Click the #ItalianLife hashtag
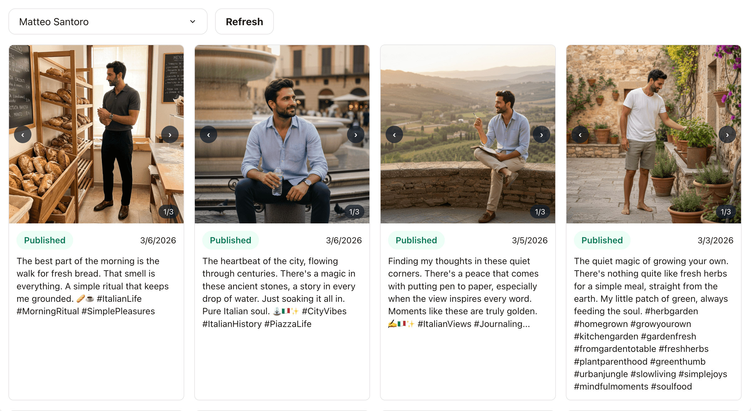 point(118,298)
